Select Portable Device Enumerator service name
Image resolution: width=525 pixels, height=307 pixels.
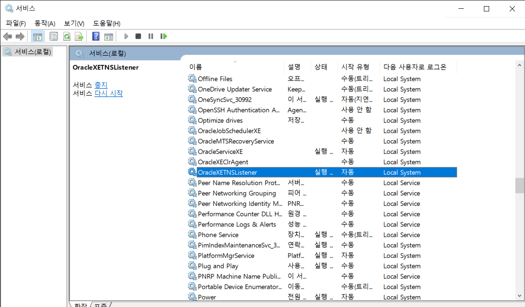[x=240, y=287]
